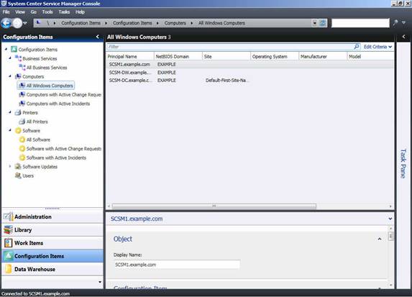
Task: Click the search magnifier icon beside search box
Action: (395, 23)
